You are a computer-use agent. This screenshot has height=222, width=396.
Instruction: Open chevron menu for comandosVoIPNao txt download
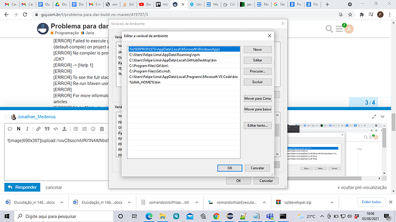click(x=197, y=202)
